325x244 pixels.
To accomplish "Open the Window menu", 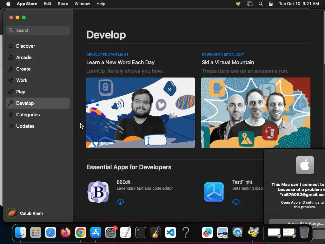I will pos(82,4).
